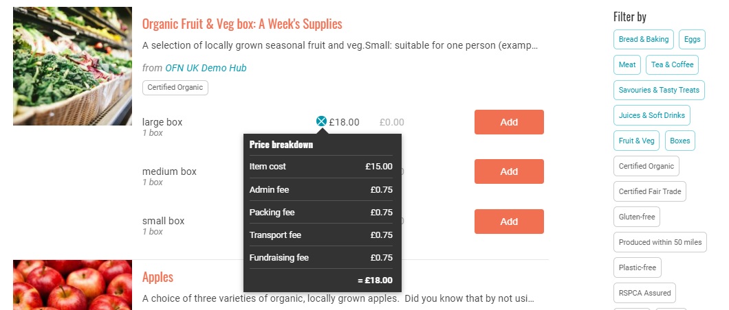The image size is (729, 310).
Task: Select the Fruit & Veg filter
Action: point(636,141)
